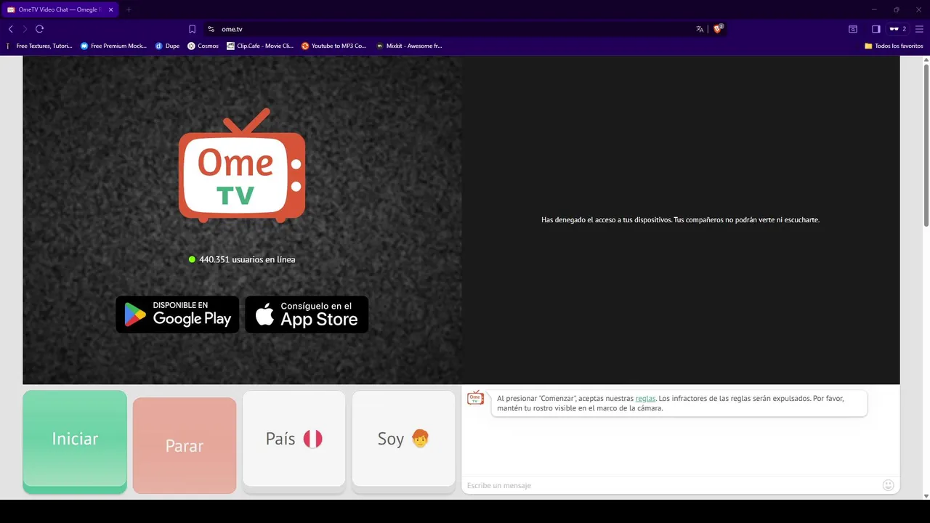Image resolution: width=930 pixels, height=523 pixels.
Task: Open site settings icon beside ome.tv
Action: [x=211, y=29]
